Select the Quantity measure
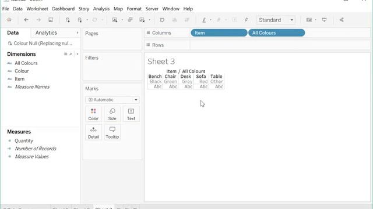The image size is (373, 209). click(x=23, y=140)
